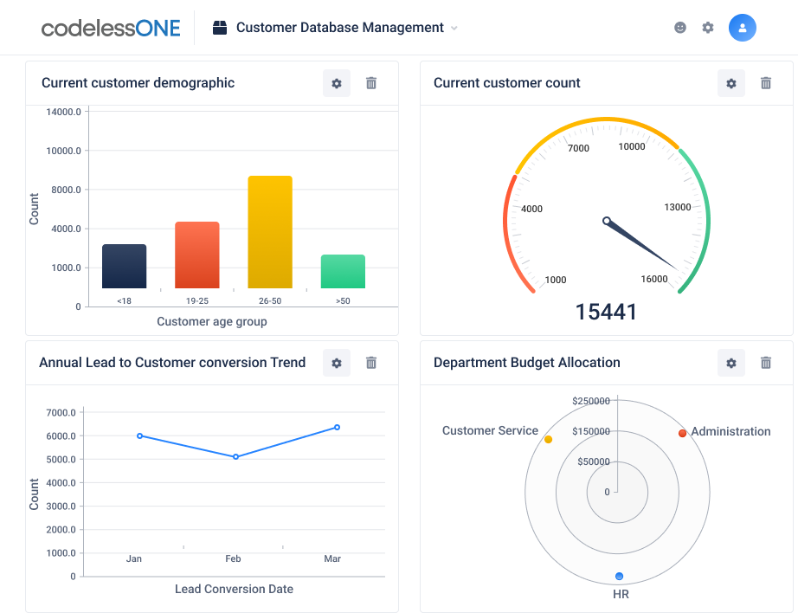
Task: Click the smiley feedback icon in header
Action: [680, 28]
